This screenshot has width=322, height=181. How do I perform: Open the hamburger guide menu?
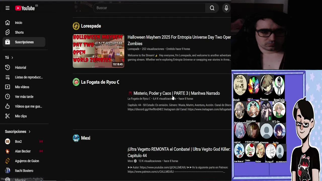[8, 8]
